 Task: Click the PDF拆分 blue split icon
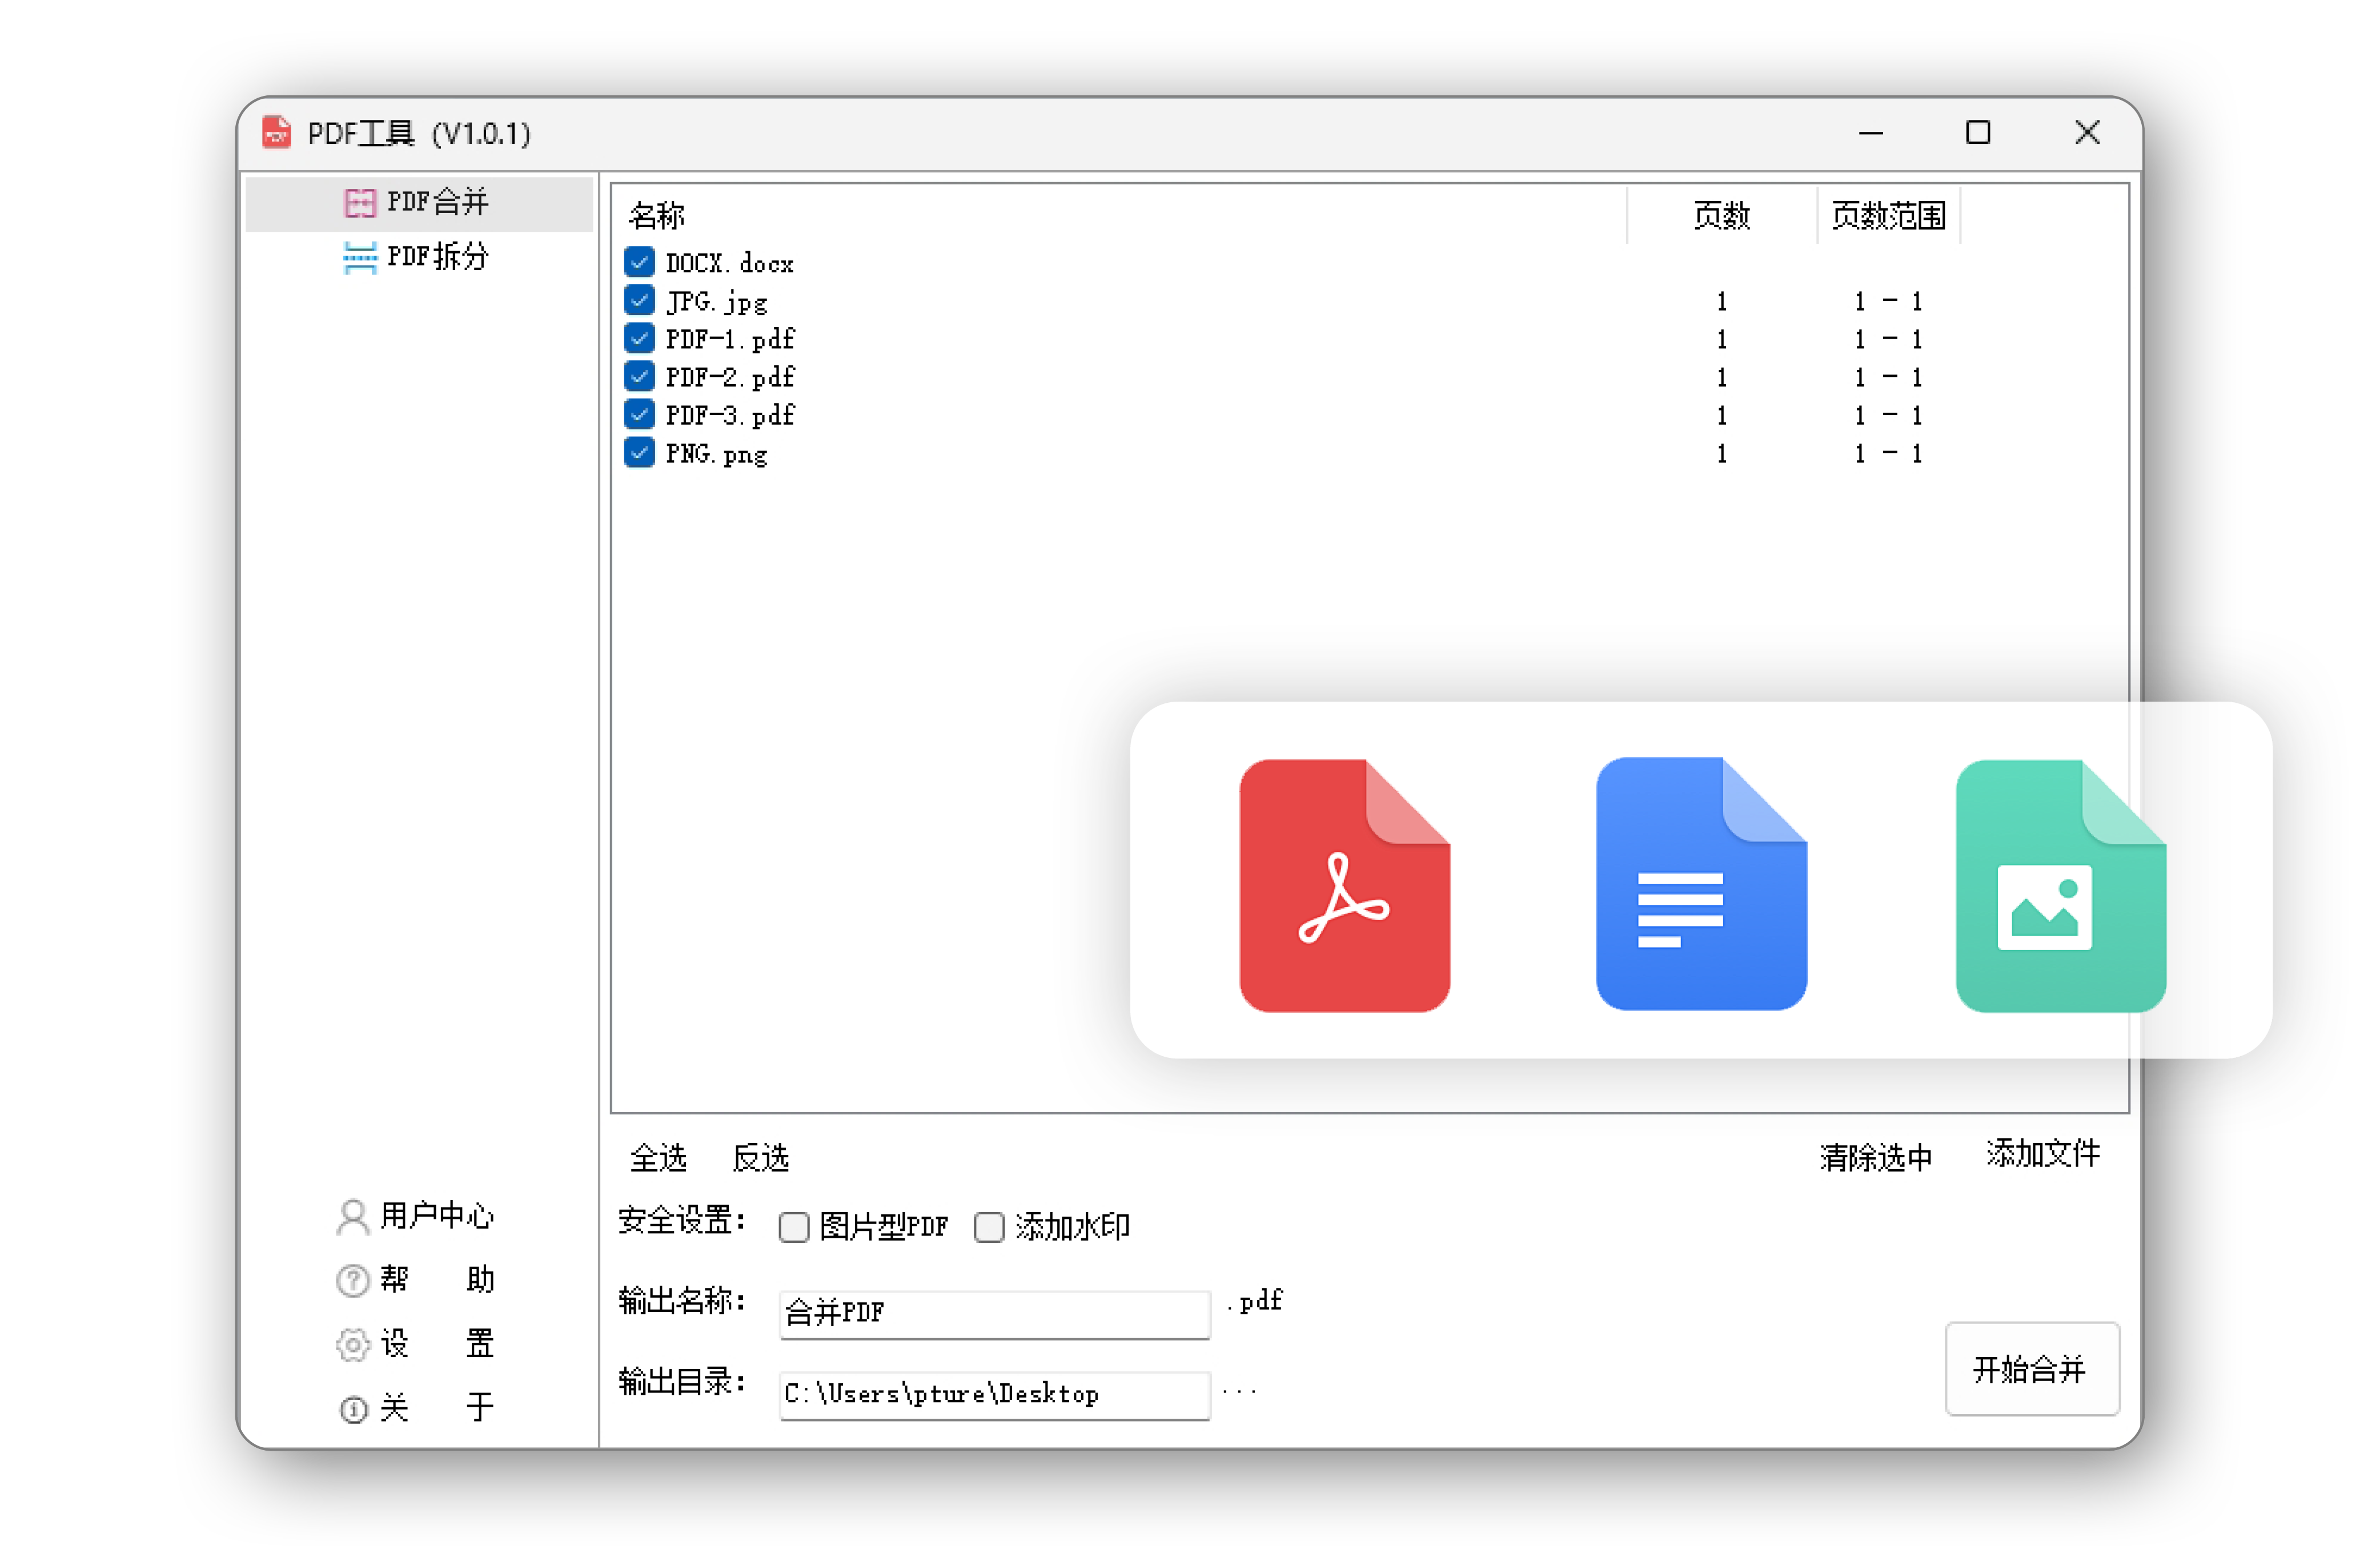tap(359, 258)
